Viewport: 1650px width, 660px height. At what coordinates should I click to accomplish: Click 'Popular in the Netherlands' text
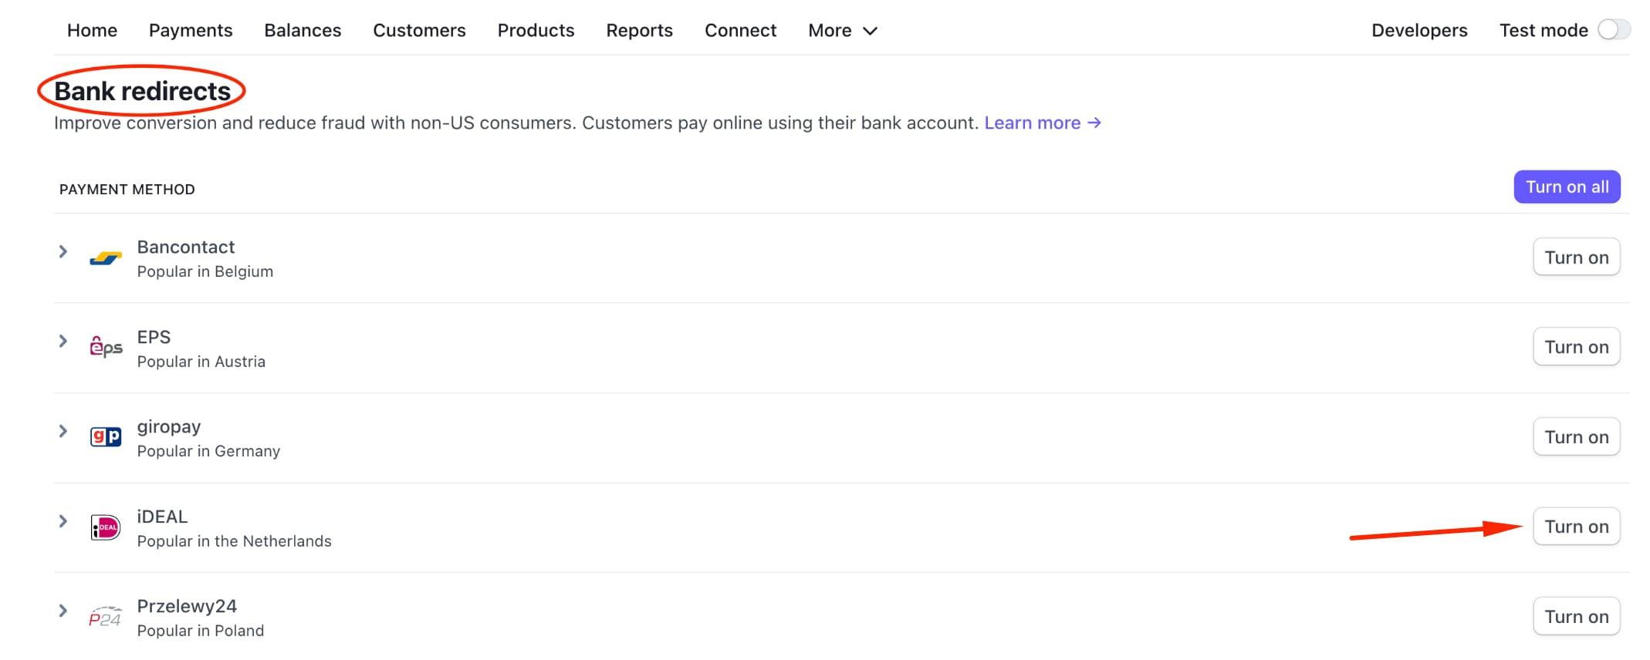pyautogui.click(x=235, y=541)
